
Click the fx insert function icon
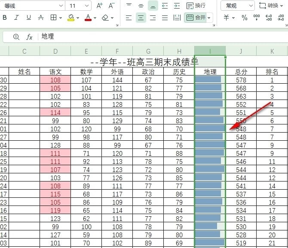[29, 37]
